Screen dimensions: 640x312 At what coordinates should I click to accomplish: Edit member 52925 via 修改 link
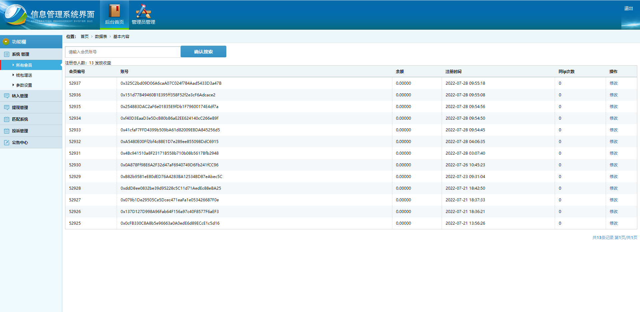(x=613, y=223)
